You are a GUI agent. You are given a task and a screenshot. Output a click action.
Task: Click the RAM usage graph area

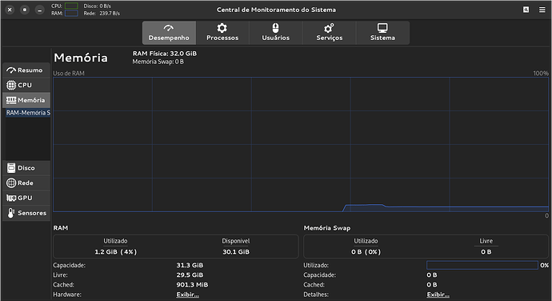pos(301,145)
